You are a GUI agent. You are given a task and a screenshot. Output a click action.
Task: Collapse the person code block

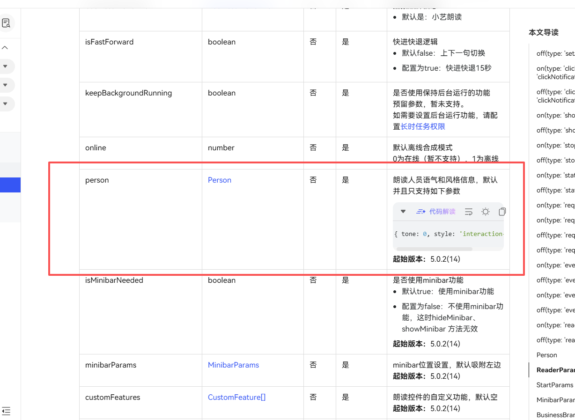tap(403, 212)
